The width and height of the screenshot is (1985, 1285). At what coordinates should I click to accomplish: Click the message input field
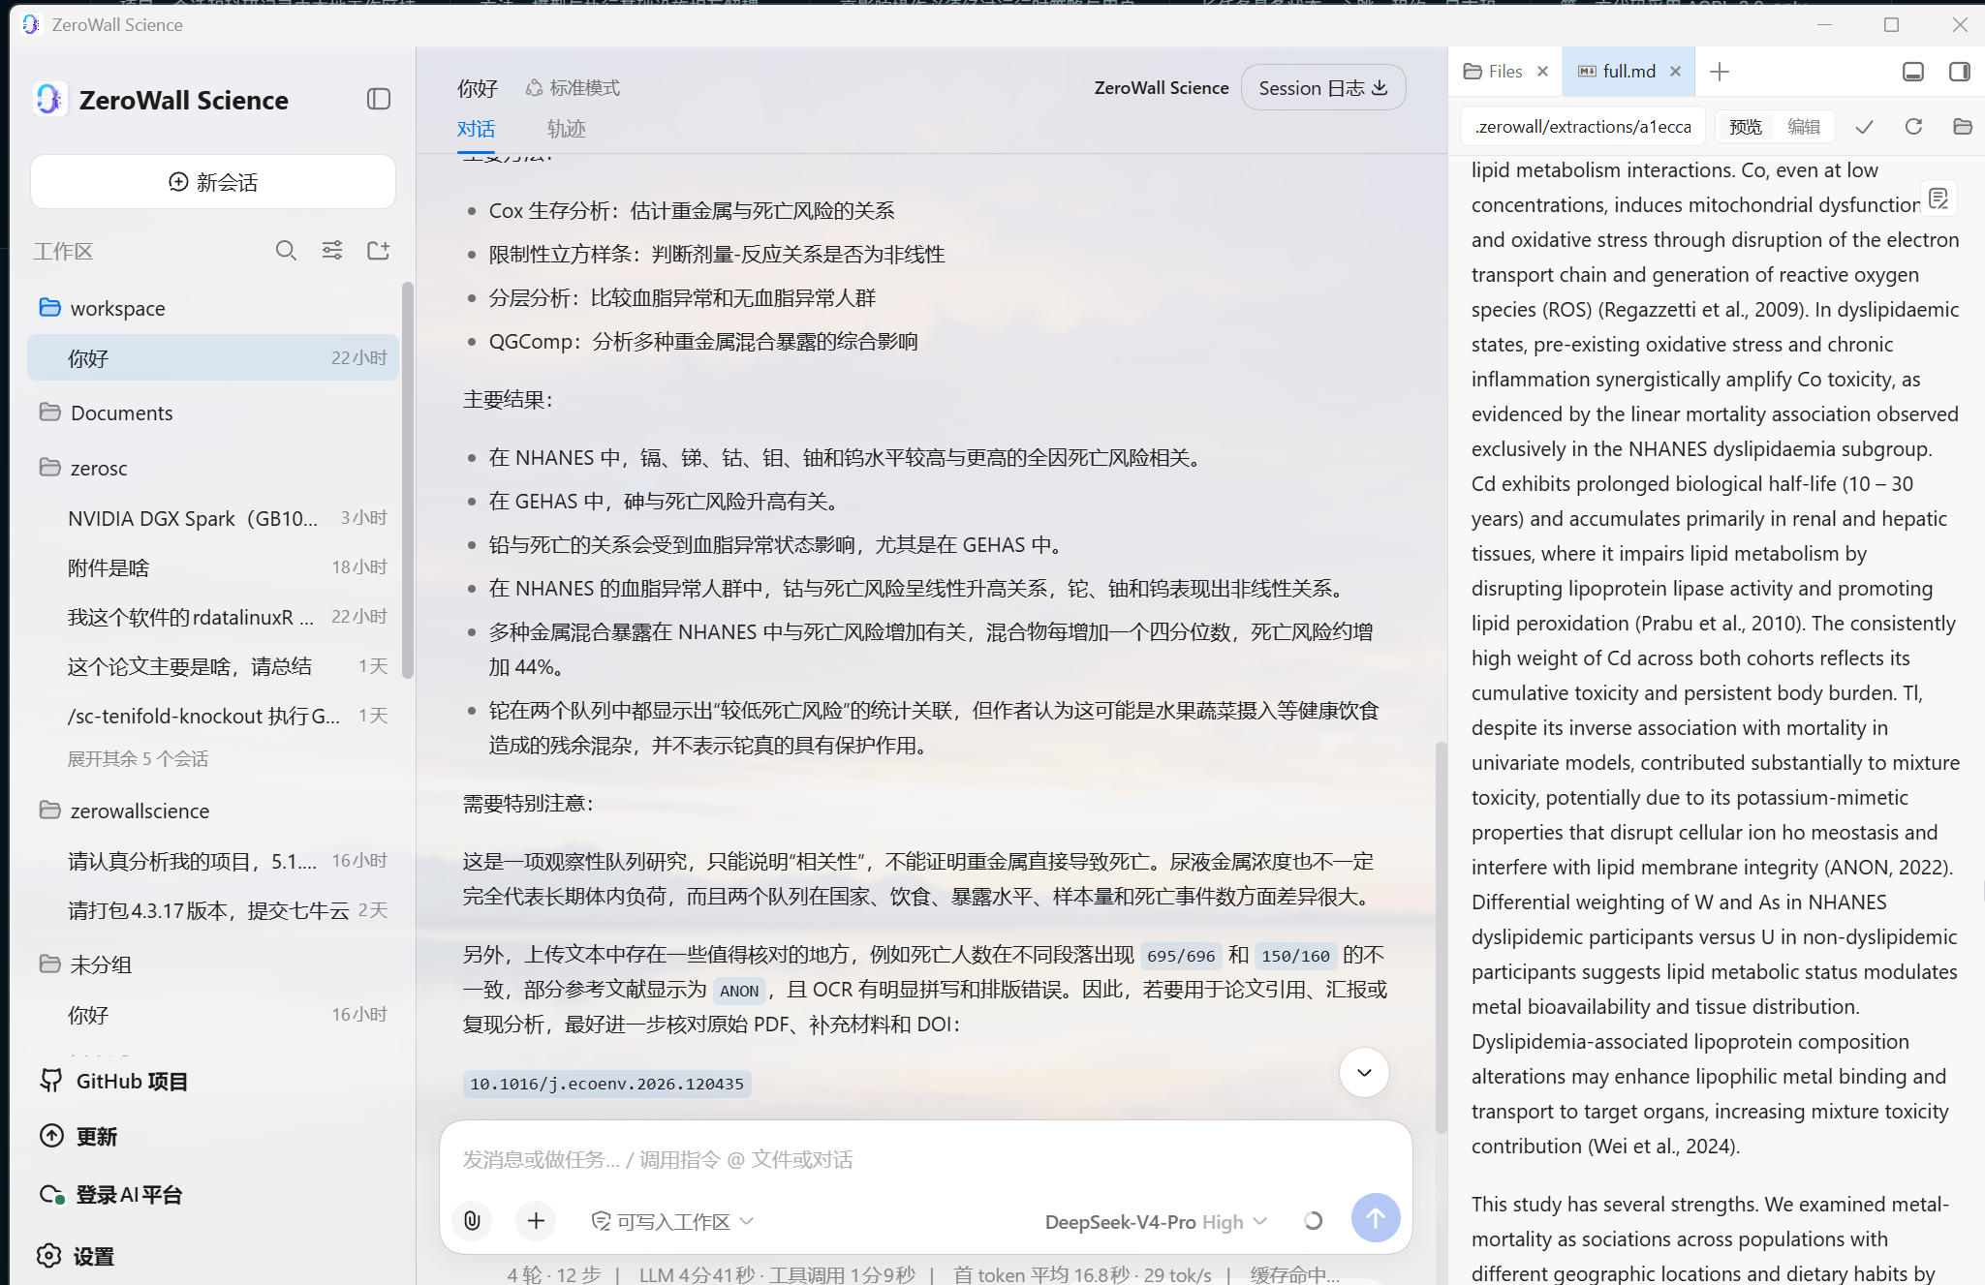point(925,1159)
